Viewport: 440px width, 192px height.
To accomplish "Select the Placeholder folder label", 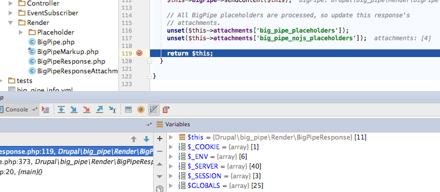I will tap(56, 32).
